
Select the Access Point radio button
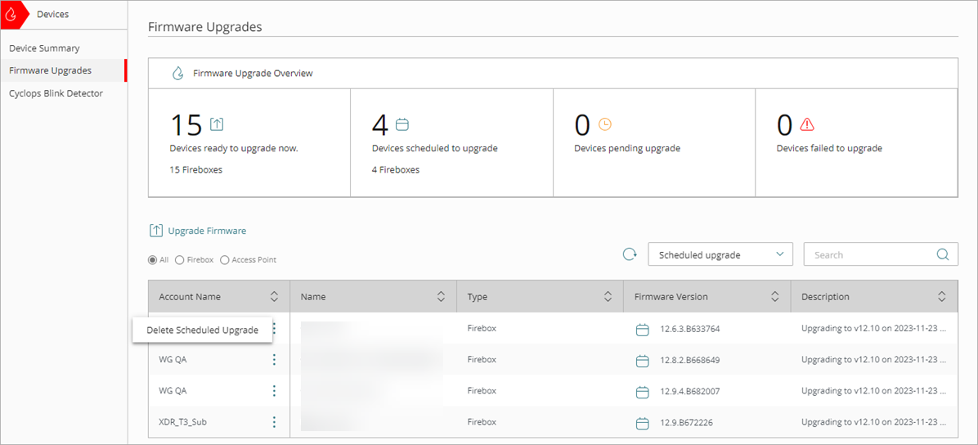point(225,260)
